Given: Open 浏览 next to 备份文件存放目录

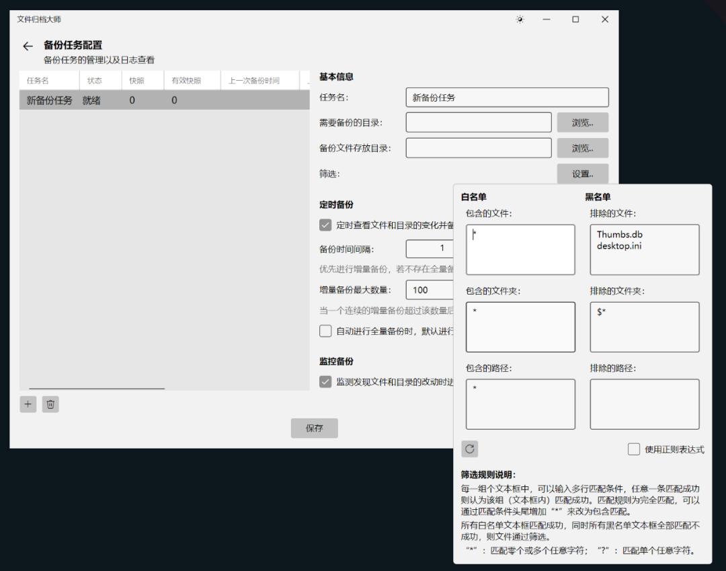Looking at the screenshot, I should (582, 147).
